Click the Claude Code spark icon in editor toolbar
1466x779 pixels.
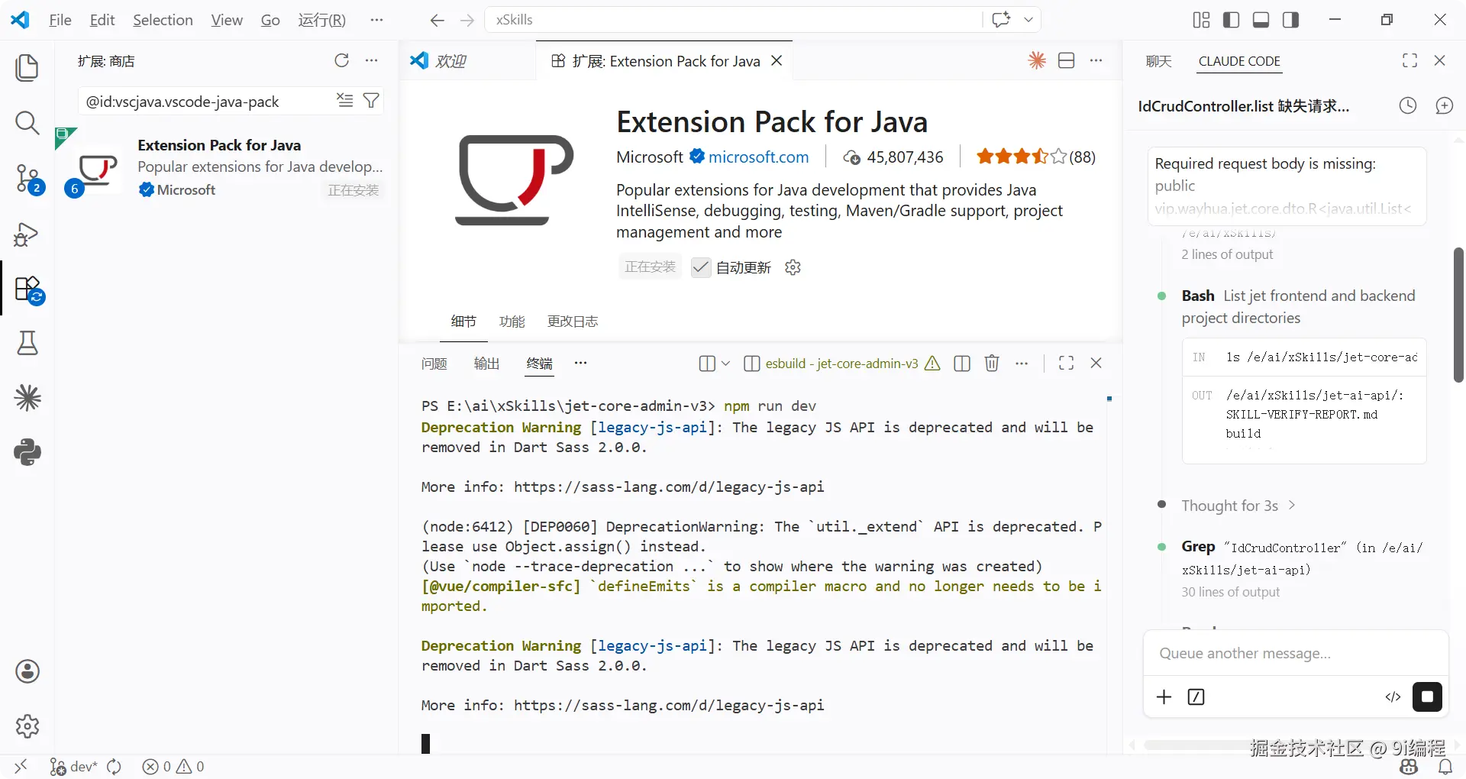[x=1037, y=60]
